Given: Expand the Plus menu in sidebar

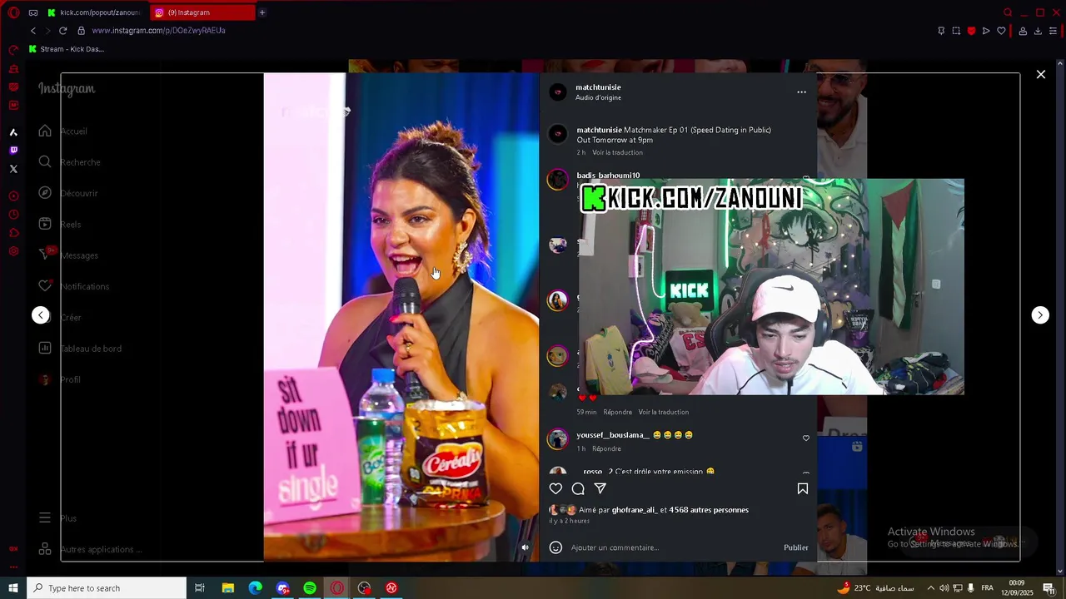Looking at the screenshot, I should (58, 518).
